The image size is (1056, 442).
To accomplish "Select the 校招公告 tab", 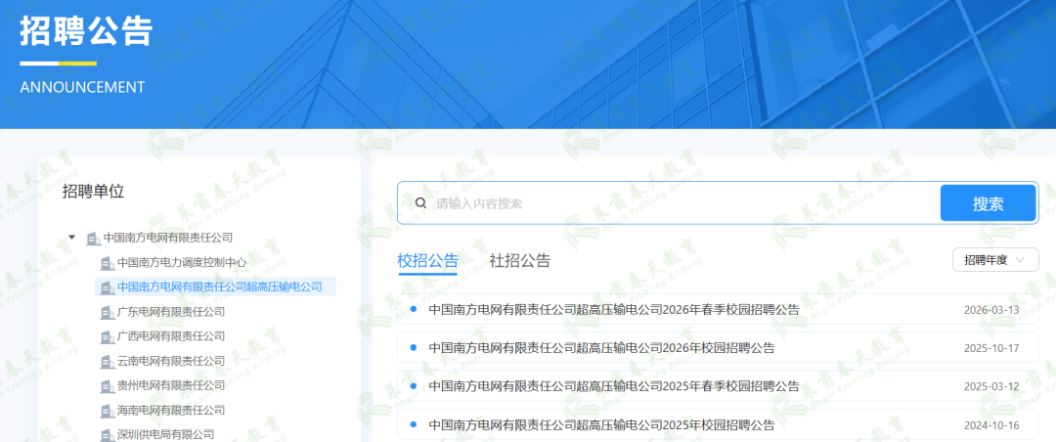I will click(x=427, y=261).
